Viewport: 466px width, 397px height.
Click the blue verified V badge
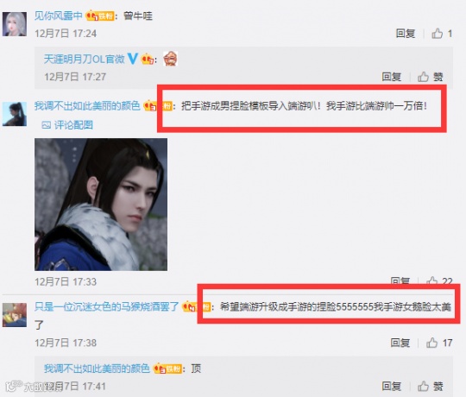coord(132,59)
